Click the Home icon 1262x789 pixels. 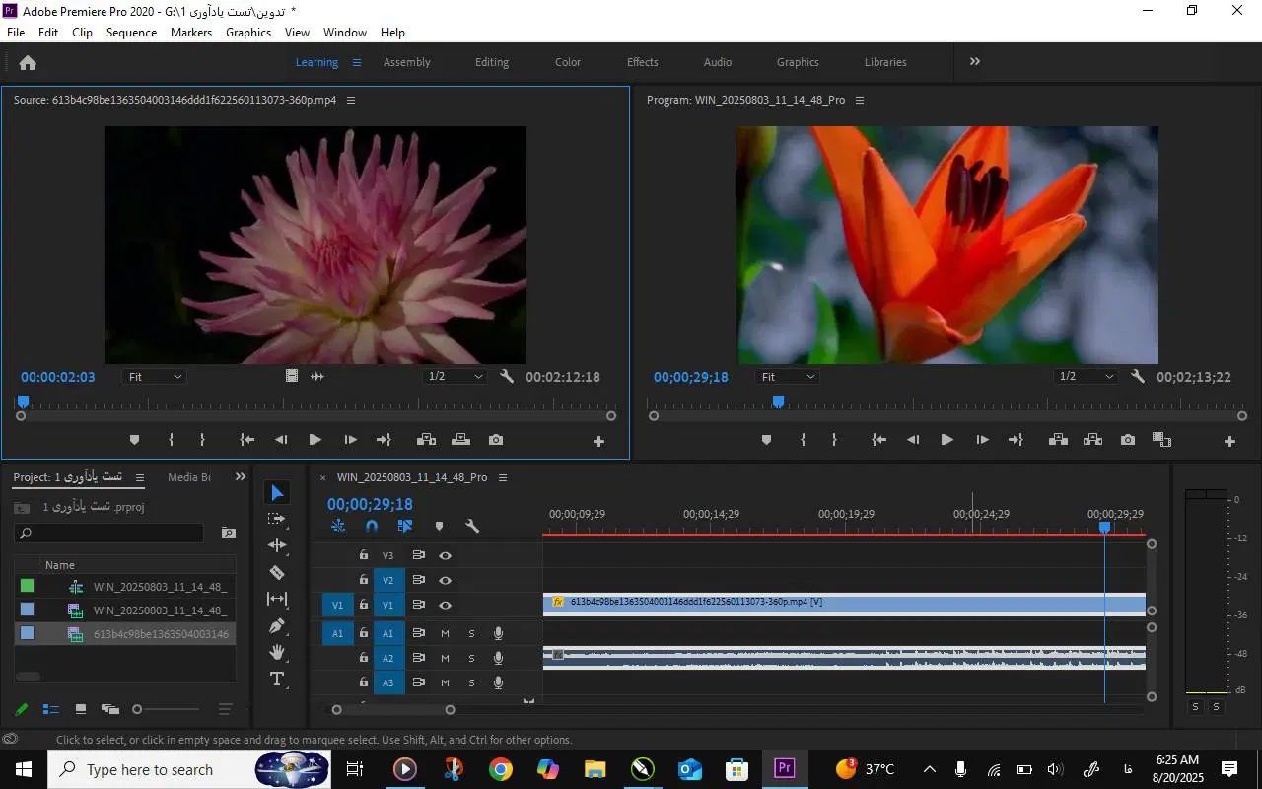[28, 62]
